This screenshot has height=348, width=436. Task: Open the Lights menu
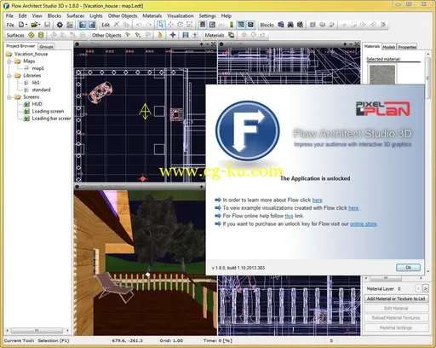[96, 15]
